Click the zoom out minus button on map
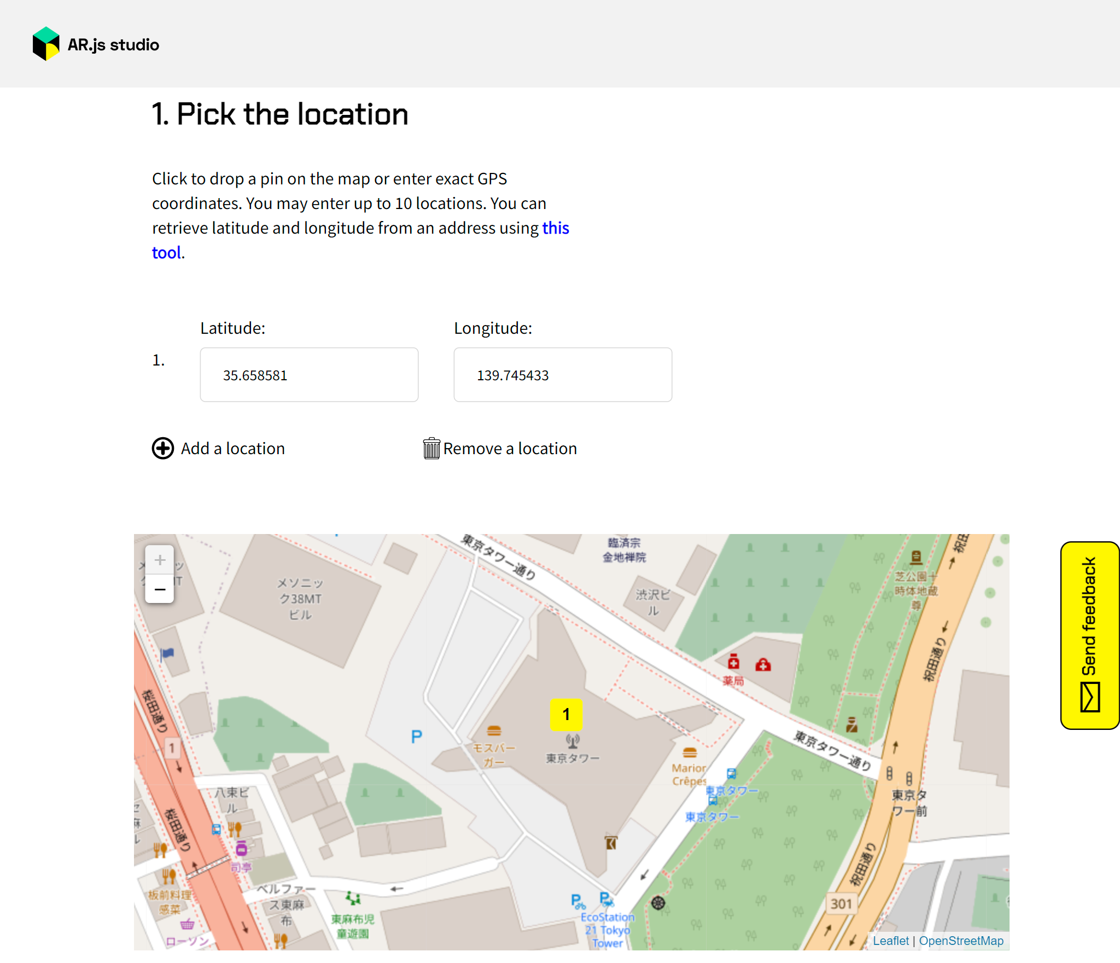1120x963 pixels. 158,589
